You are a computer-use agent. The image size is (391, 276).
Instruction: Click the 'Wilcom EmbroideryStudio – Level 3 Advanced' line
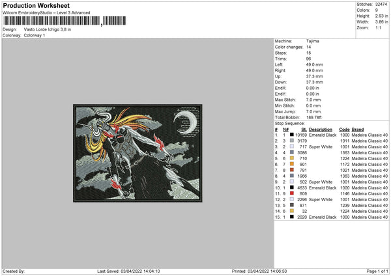(x=46, y=13)
